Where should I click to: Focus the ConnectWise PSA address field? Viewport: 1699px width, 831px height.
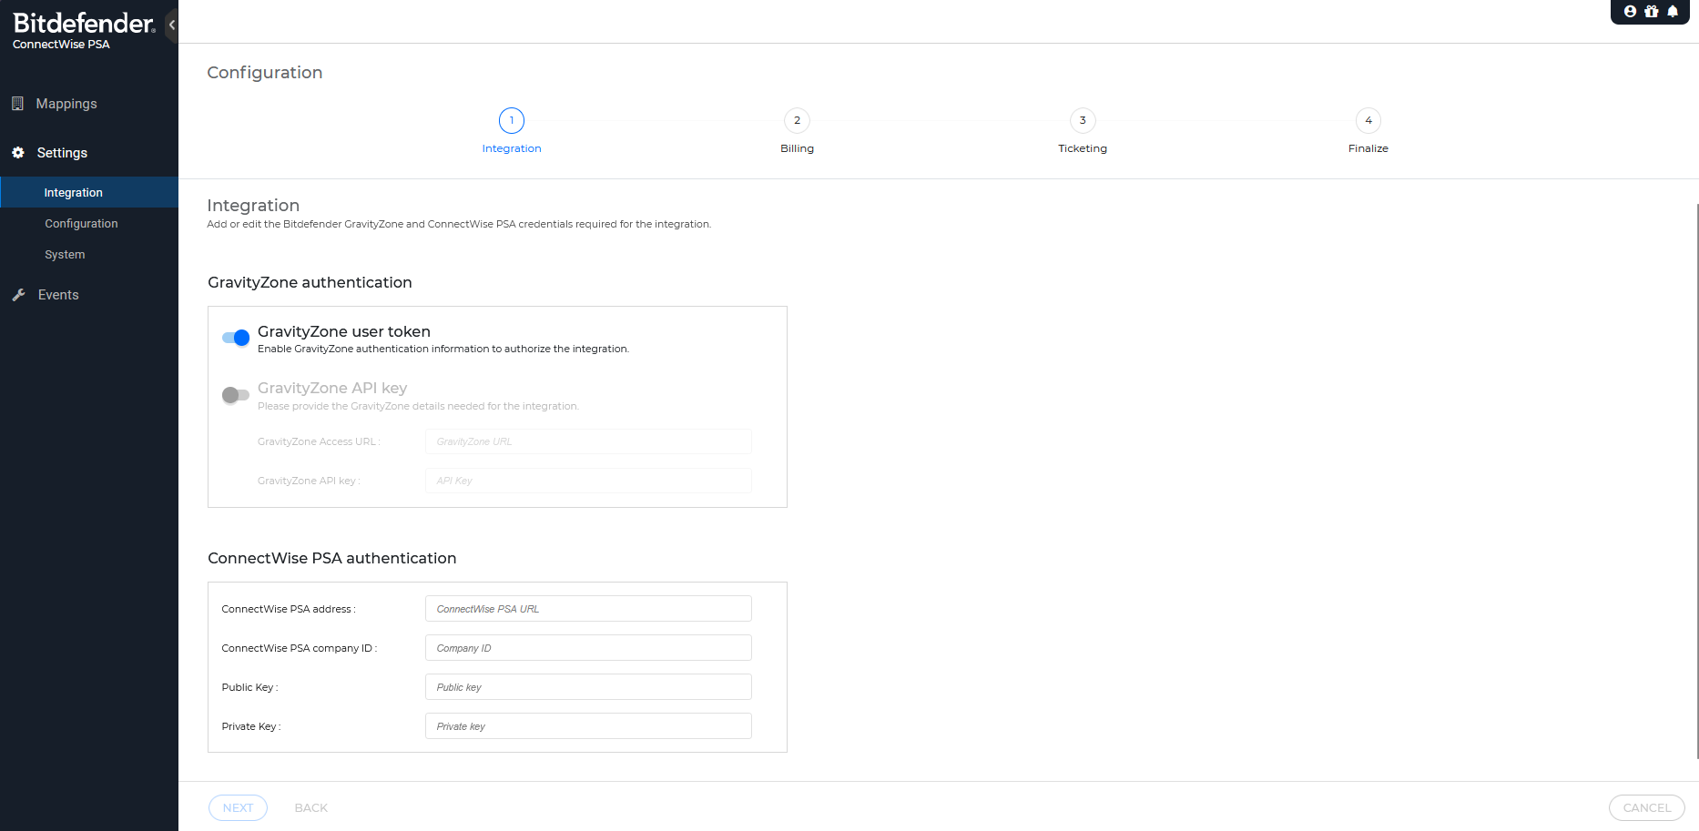pyautogui.click(x=588, y=609)
